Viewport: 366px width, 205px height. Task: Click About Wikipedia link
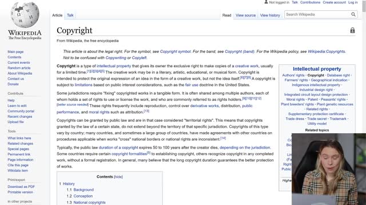click(x=20, y=73)
